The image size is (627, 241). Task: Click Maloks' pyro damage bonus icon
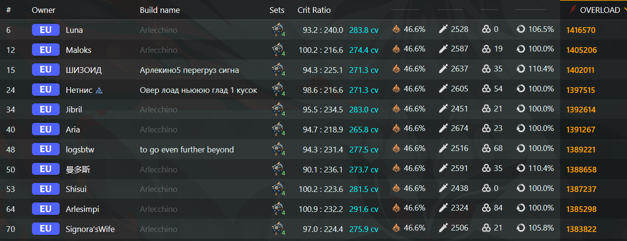pos(396,50)
